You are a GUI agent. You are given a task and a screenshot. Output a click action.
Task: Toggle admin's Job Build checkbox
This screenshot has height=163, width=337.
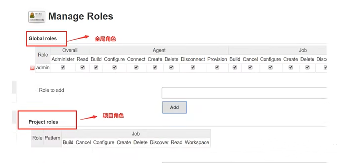[x=235, y=67]
